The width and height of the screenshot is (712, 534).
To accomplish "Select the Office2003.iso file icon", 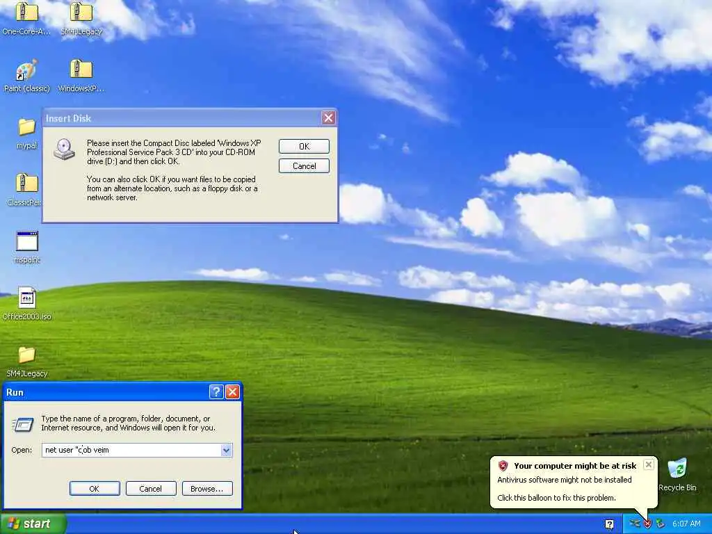I will coord(27,298).
